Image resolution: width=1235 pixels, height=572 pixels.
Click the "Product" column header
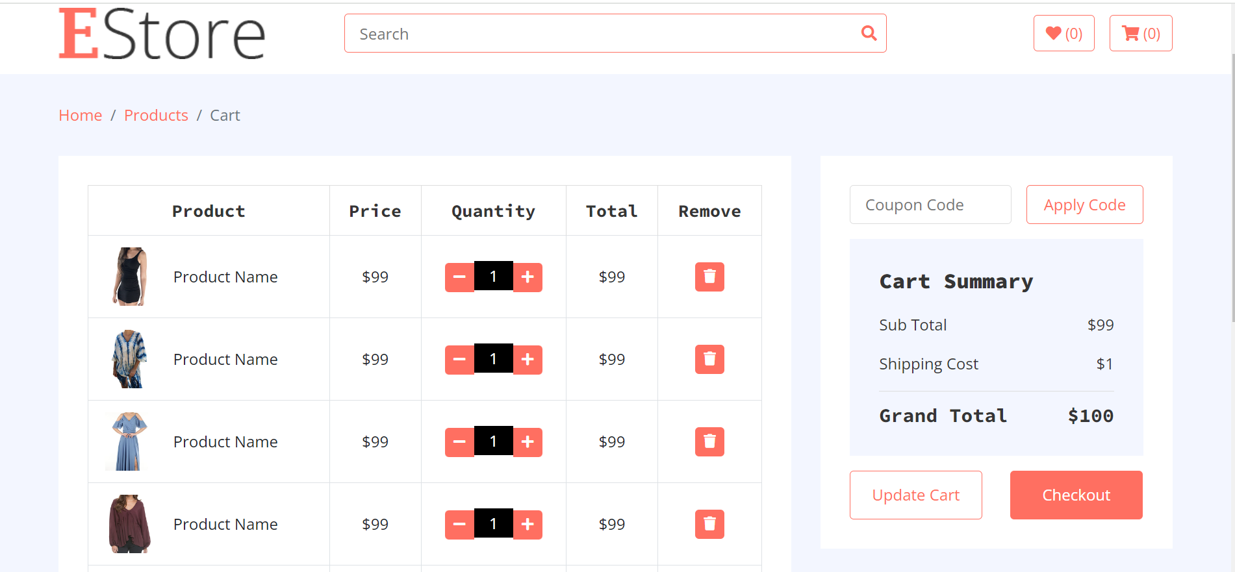click(209, 211)
